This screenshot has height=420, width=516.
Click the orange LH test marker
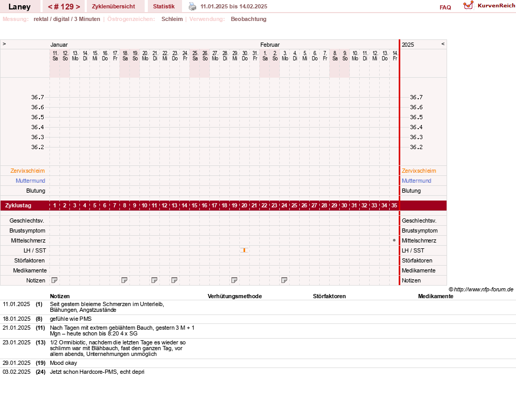[x=244, y=250]
